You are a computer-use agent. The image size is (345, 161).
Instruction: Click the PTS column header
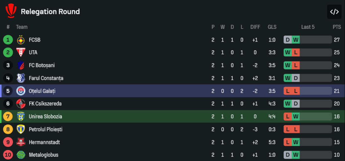[x=337, y=27]
